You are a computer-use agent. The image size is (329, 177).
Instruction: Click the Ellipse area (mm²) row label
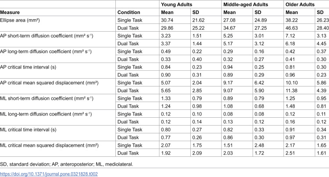[x=20, y=20]
